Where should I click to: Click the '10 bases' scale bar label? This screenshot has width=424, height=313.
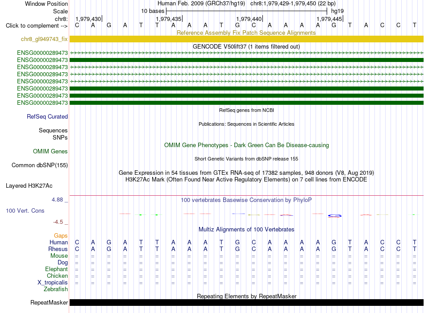[153, 11]
